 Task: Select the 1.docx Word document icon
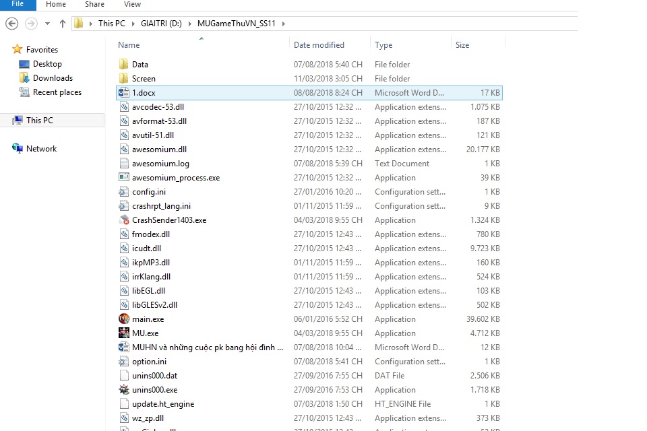coord(124,93)
